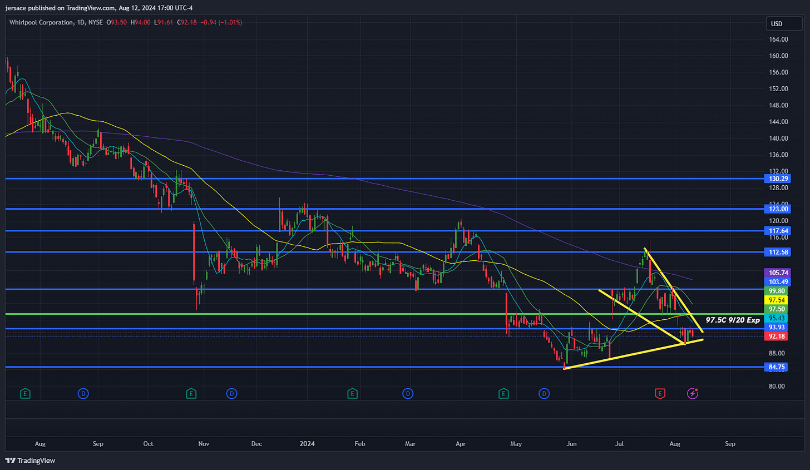Click the 103.49 price level label
The width and height of the screenshot is (810, 470).
click(778, 282)
